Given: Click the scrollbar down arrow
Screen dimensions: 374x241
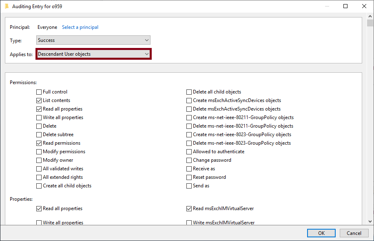Looking at the screenshot, I should pos(370,221).
